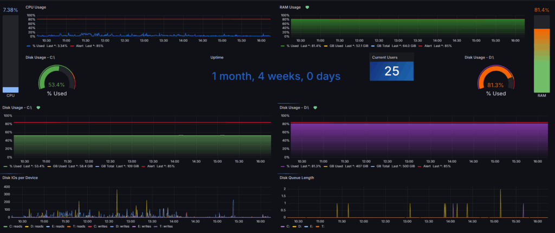Open the CPU Usage panel title menu
Screen dimensions: 555x233
(x=36, y=7)
